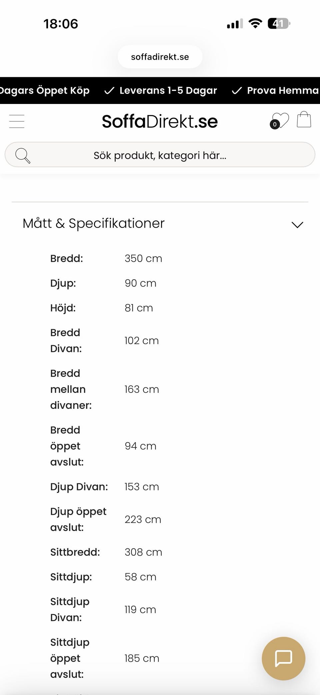
Task: Open the shopping bag cart
Action: 304,120
